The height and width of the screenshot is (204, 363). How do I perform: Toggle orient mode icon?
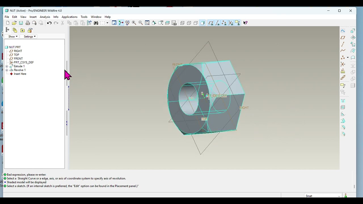[x=127, y=23]
